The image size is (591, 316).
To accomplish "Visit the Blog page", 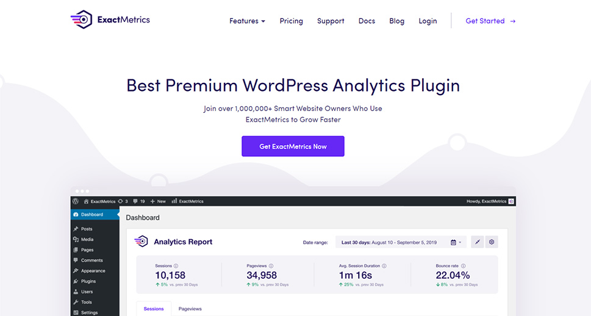I will point(397,21).
